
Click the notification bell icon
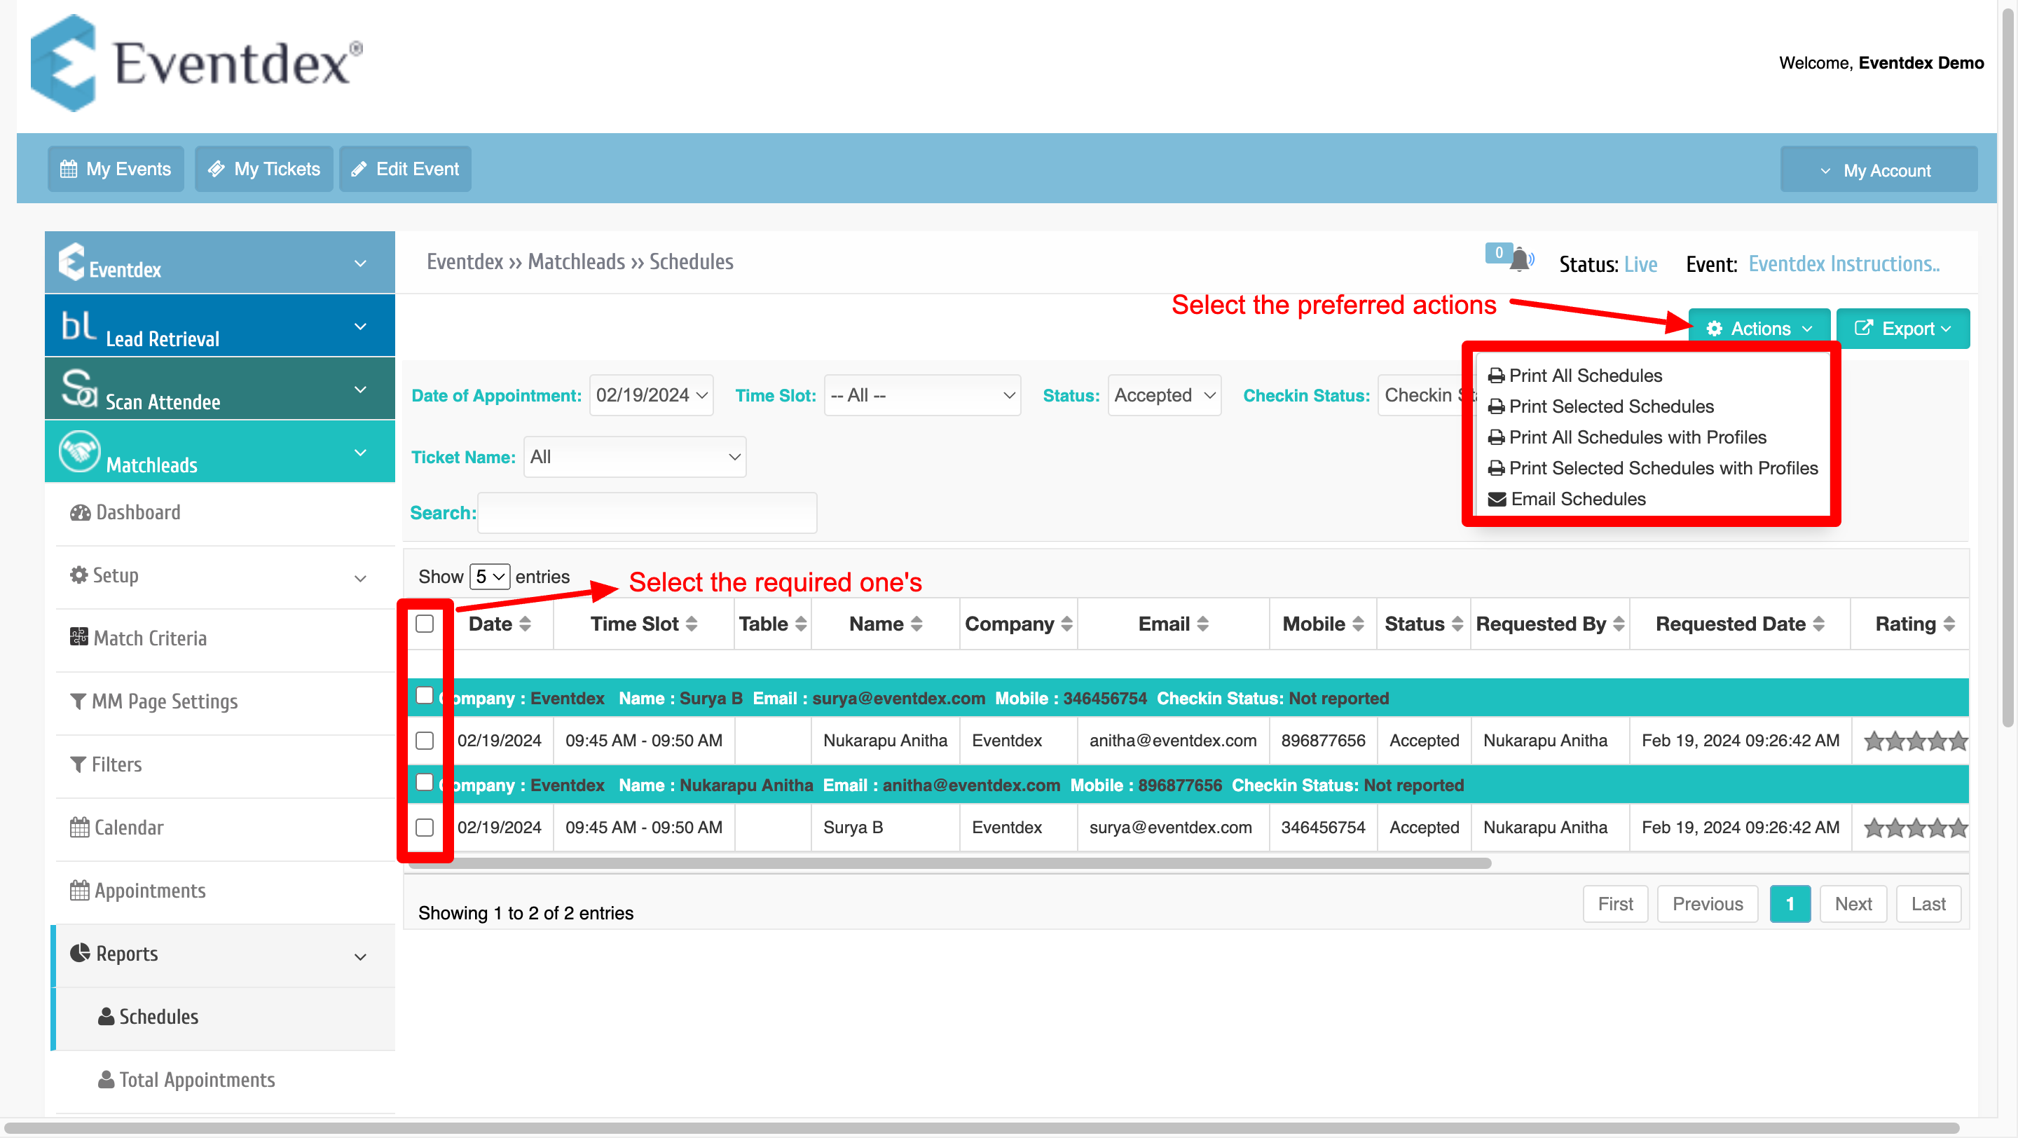(x=1521, y=259)
